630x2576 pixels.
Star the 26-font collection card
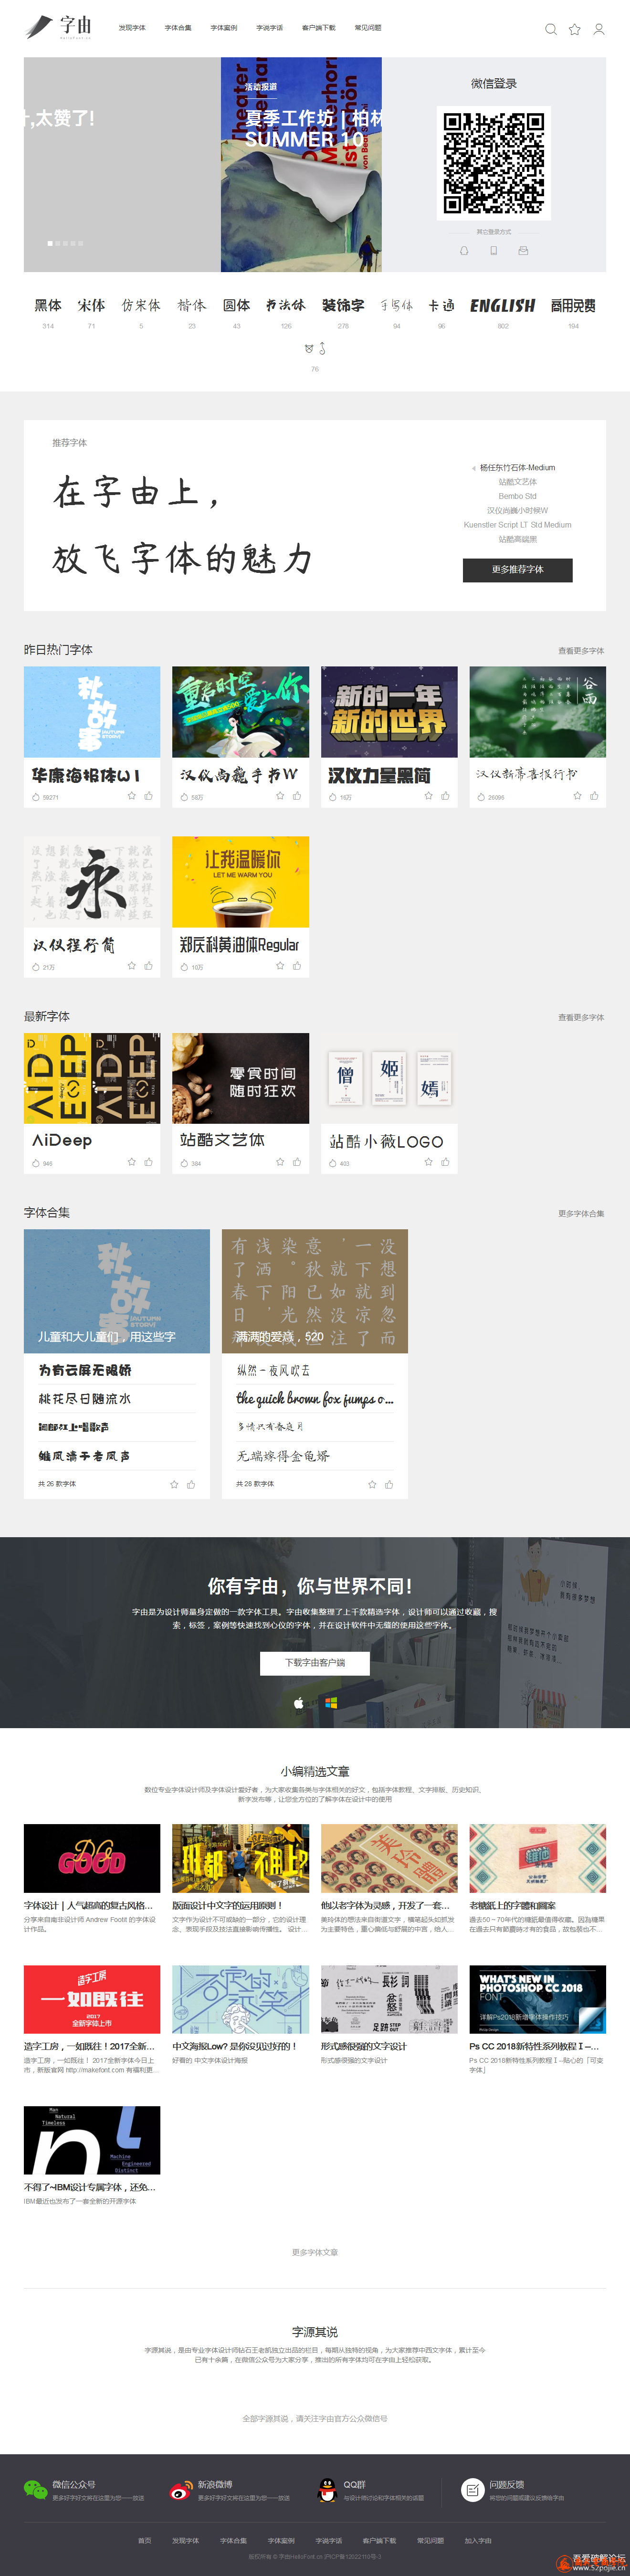tap(174, 1484)
